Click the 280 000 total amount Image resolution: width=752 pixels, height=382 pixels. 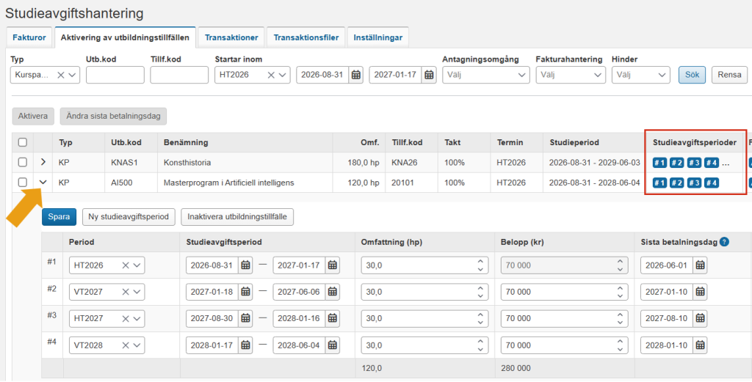coord(516,369)
